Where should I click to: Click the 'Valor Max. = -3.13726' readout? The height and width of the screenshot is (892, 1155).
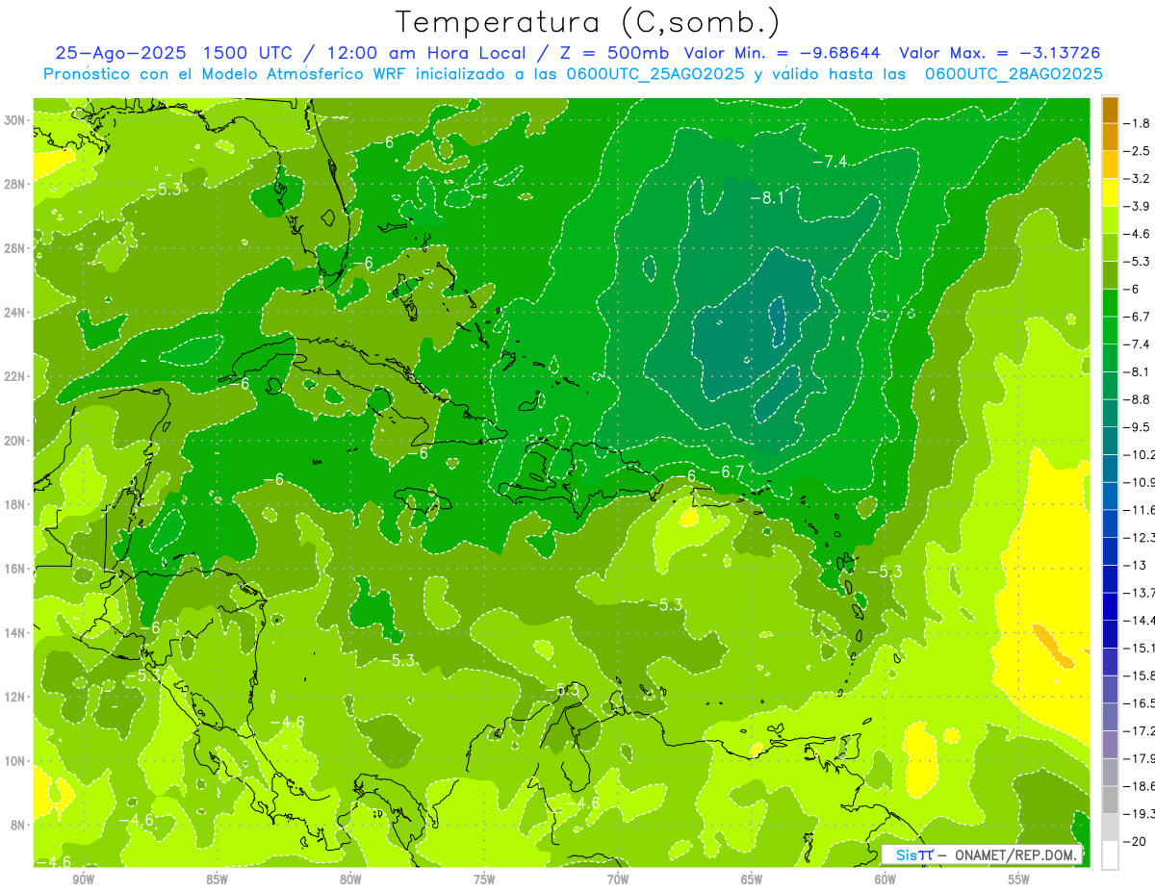pos(1000,54)
